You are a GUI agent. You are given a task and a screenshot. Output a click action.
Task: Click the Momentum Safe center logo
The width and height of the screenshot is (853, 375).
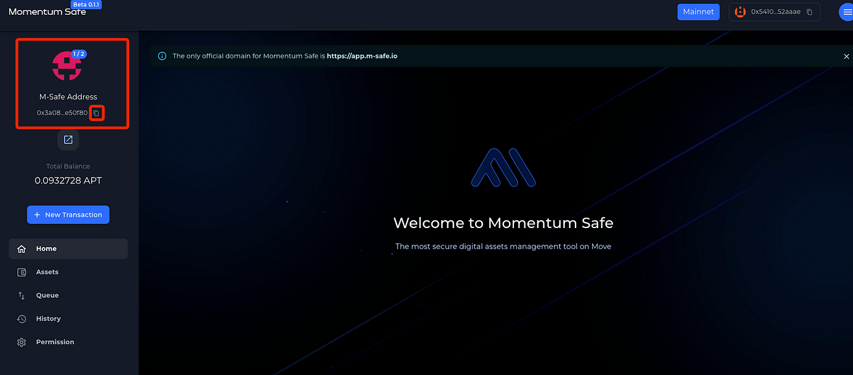coord(503,167)
